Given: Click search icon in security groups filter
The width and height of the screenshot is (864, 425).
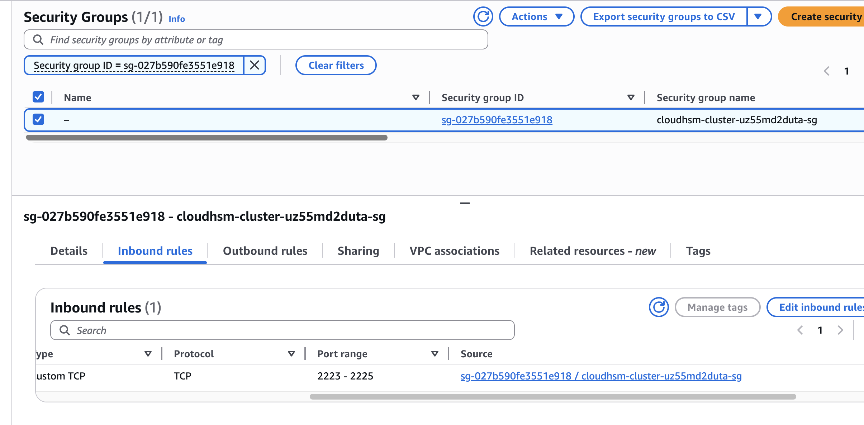Looking at the screenshot, I should point(38,40).
